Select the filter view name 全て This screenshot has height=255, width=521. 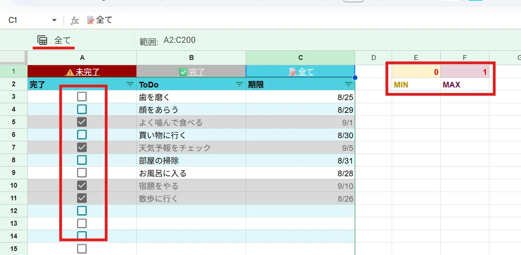tap(62, 40)
